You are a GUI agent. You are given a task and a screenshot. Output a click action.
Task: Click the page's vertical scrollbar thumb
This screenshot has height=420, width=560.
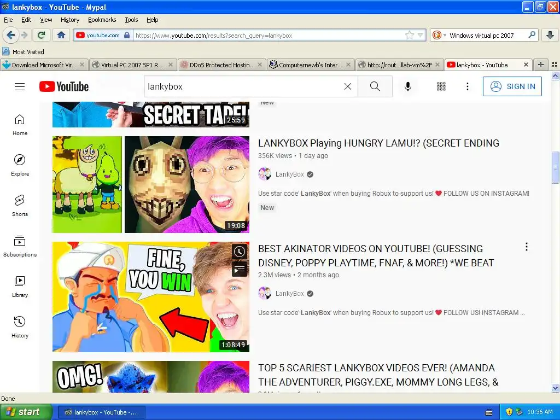point(555,167)
